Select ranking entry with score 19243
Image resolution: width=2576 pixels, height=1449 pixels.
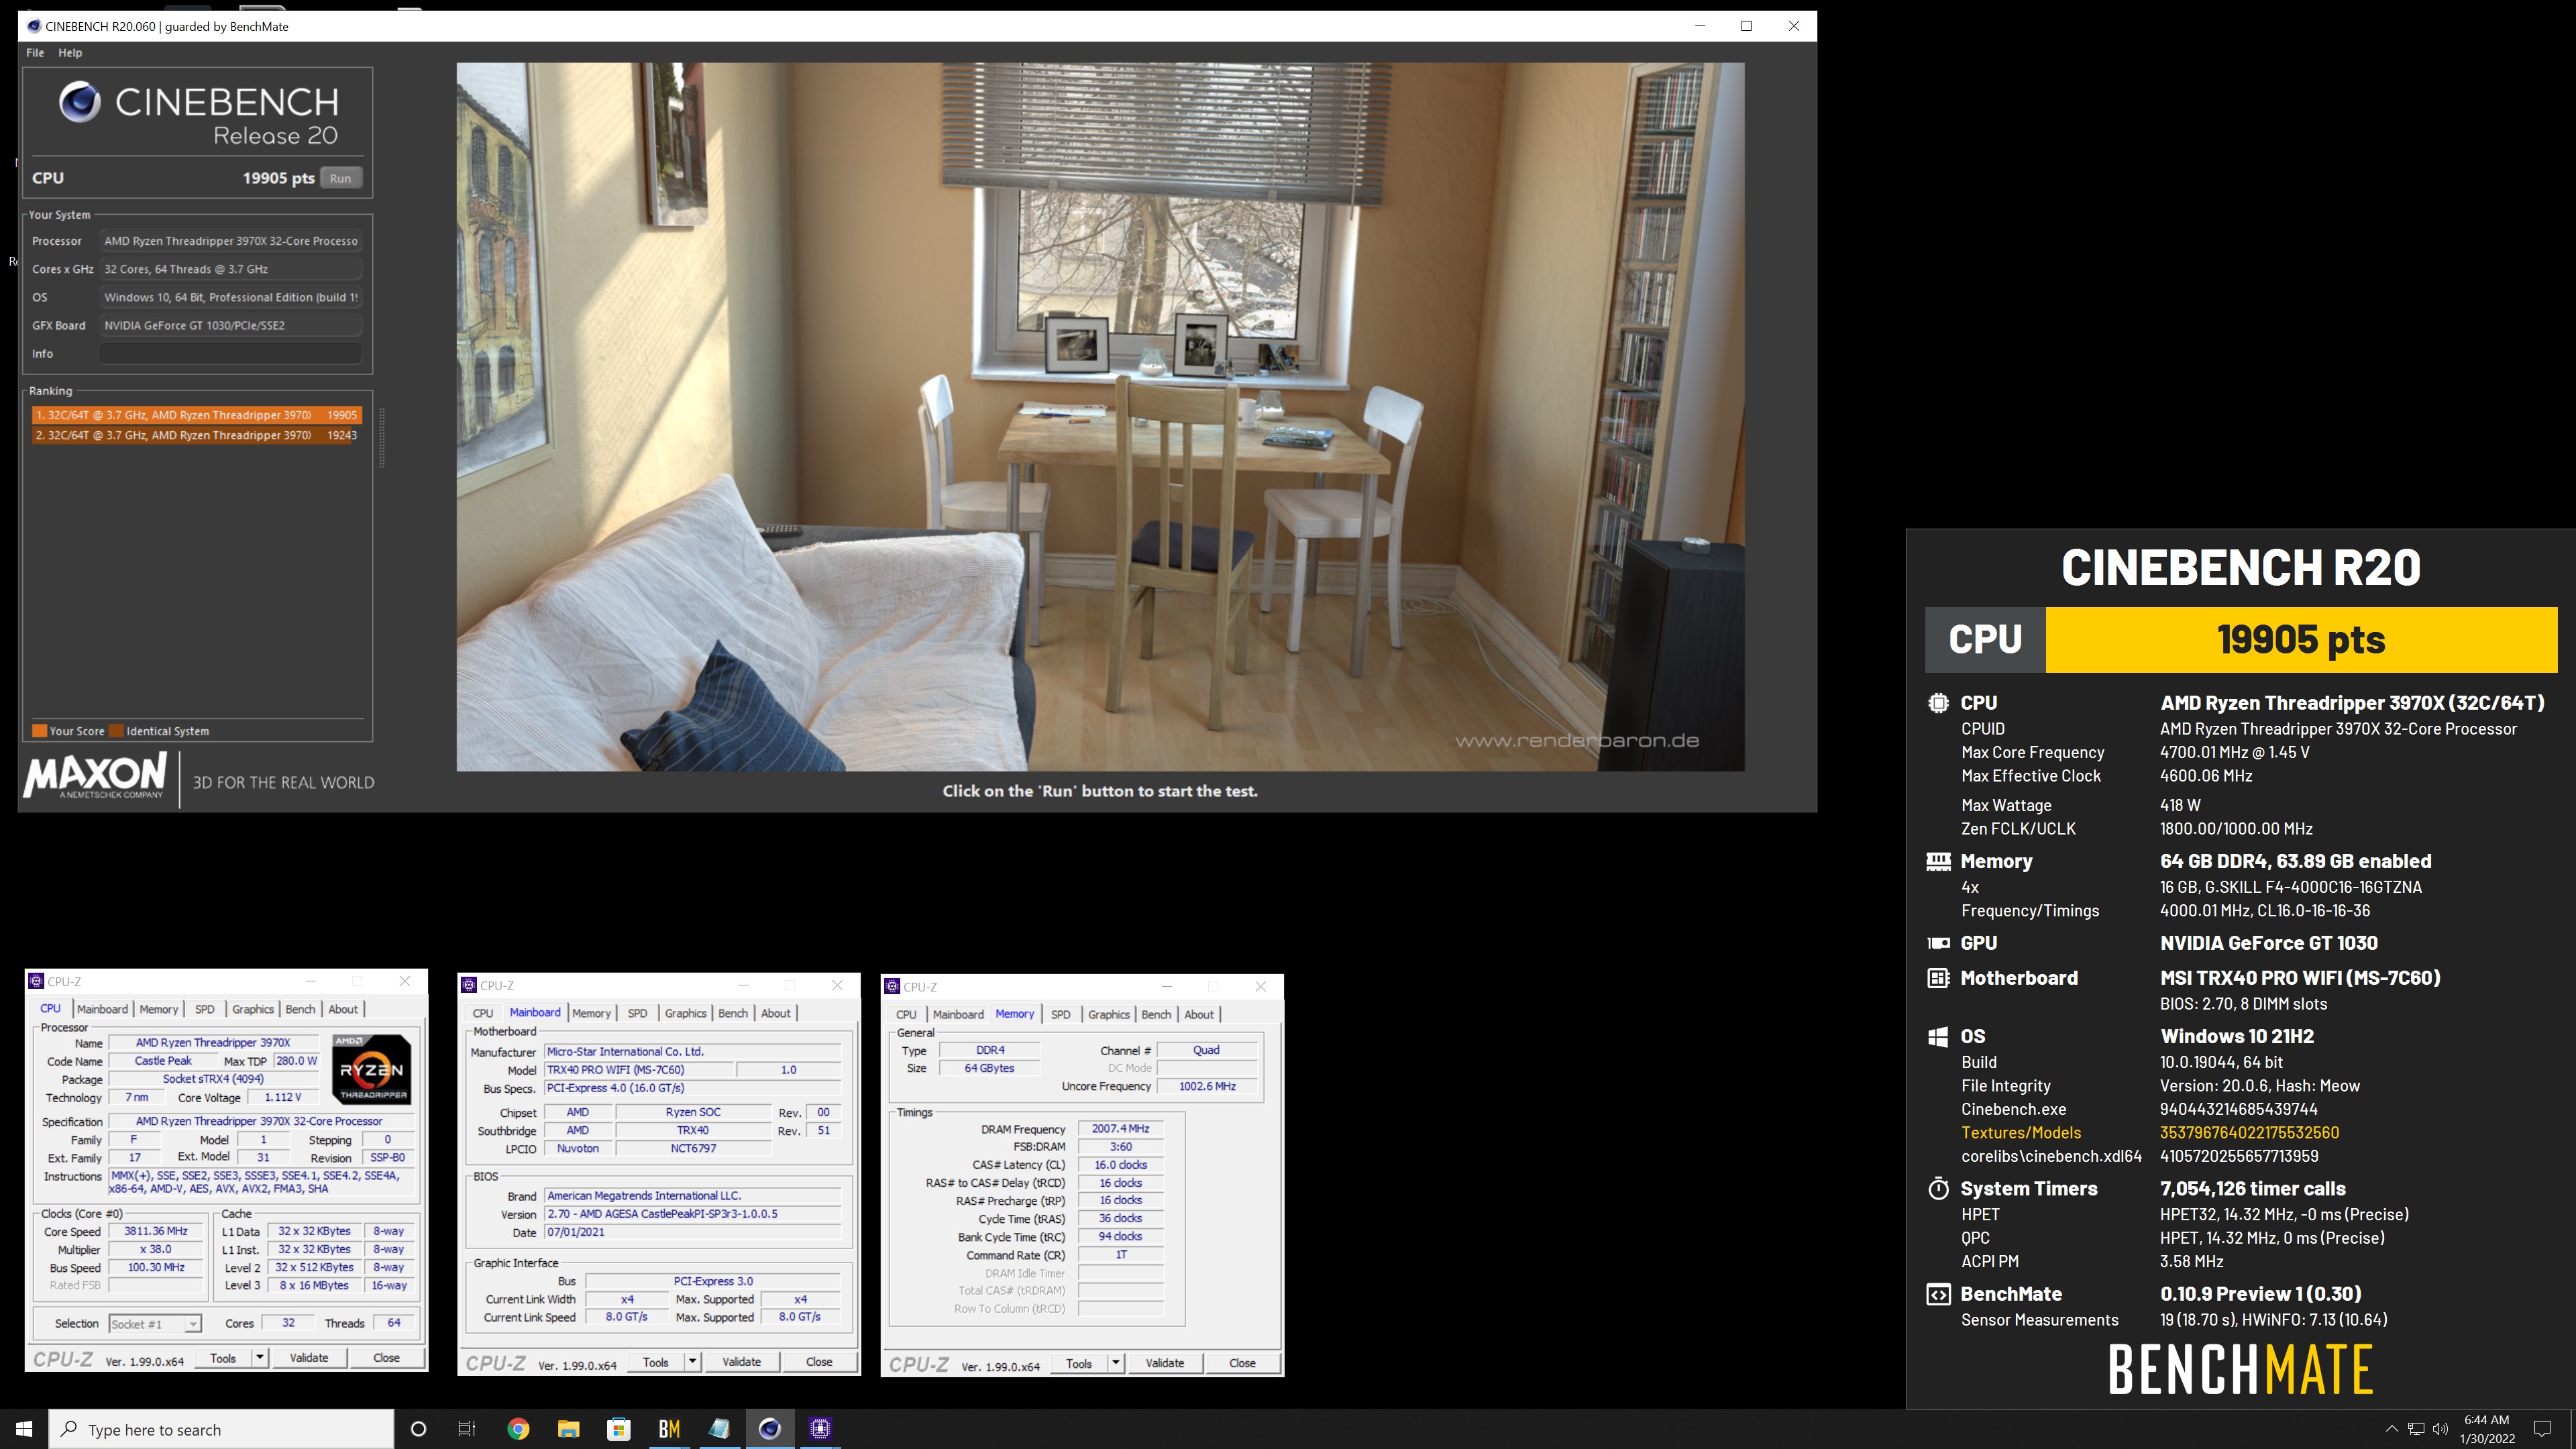[196, 435]
